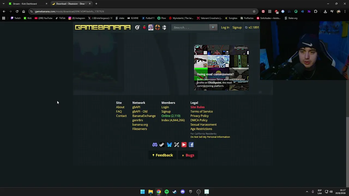The height and width of the screenshot is (196, 349).
Task: Open the gbAPI - Old link
Action: pos(140,112)
